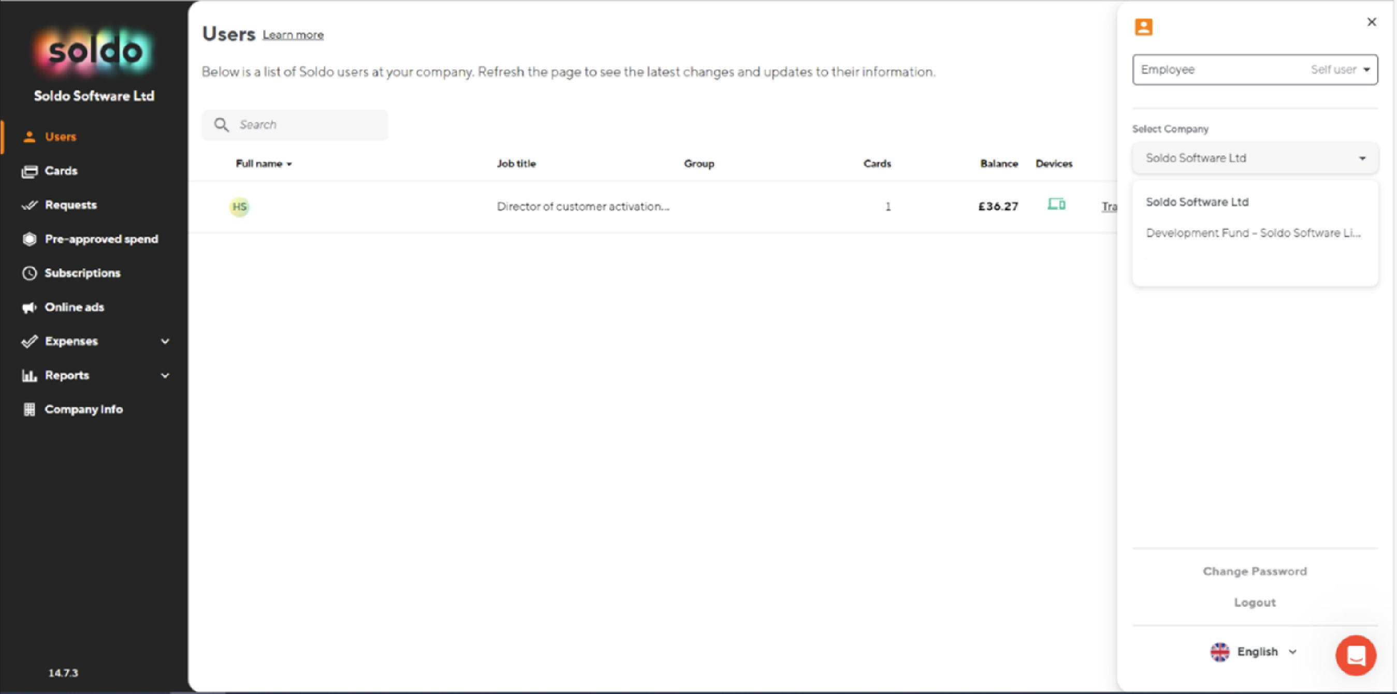Open Online ads section
1397x694 pixels.
(x=74, y=307)
